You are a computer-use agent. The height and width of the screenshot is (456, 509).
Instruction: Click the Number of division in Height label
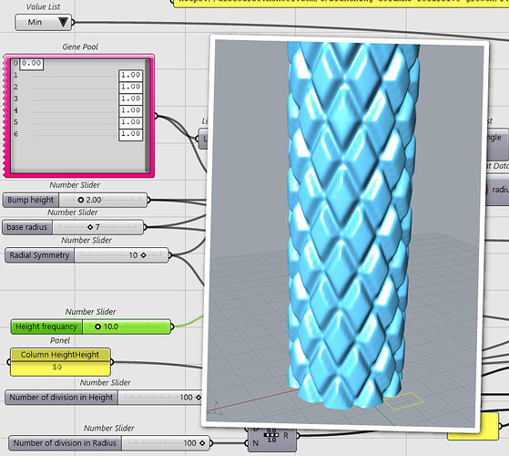(x=61, y=398)
